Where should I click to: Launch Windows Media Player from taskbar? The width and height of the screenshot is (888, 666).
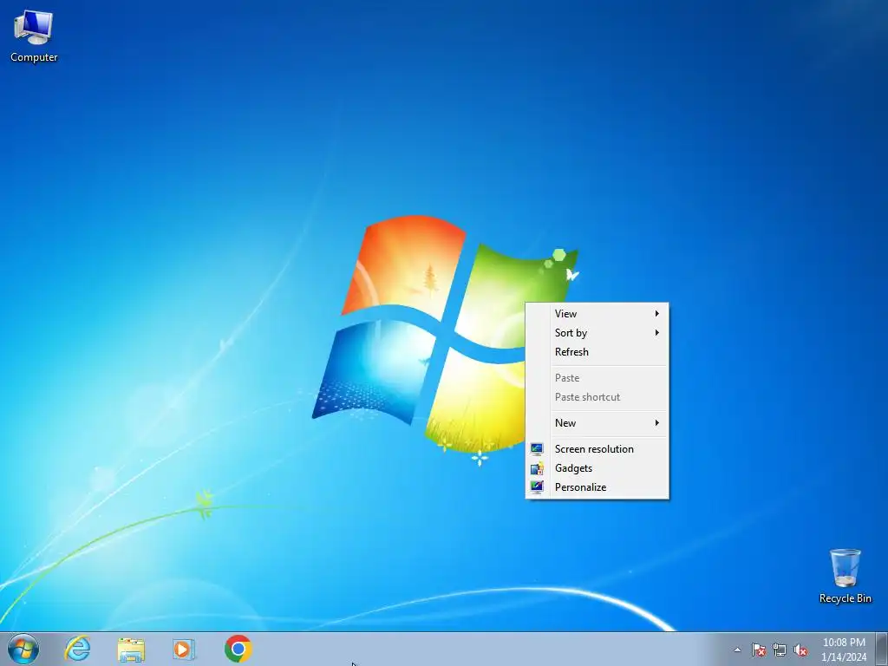184,649
